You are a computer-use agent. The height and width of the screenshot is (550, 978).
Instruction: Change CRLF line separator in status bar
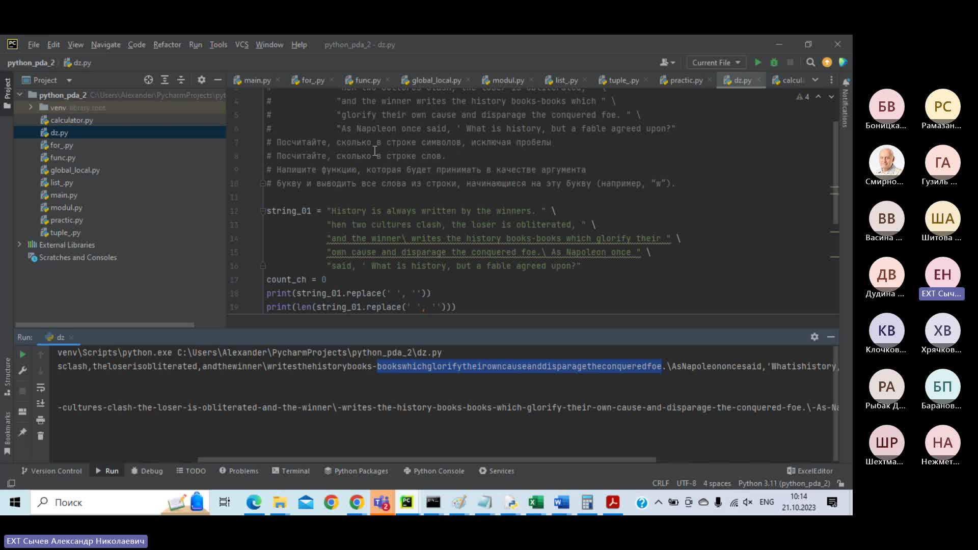pos(660,483)
